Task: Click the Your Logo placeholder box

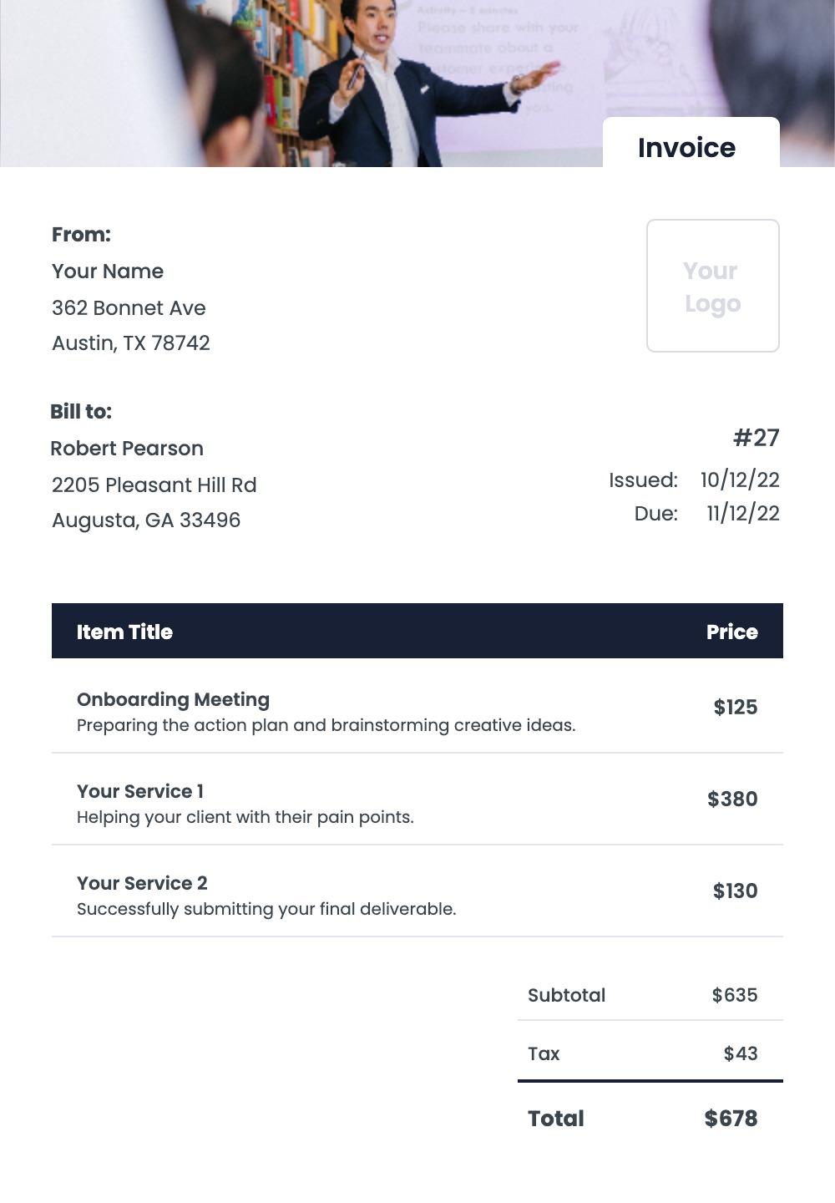Action: (x=713, y=286)
